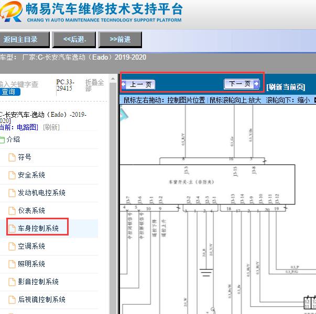Select the 车身控制系统 tree item
This screenshot has height=314, width=316.
pos(38,228)
